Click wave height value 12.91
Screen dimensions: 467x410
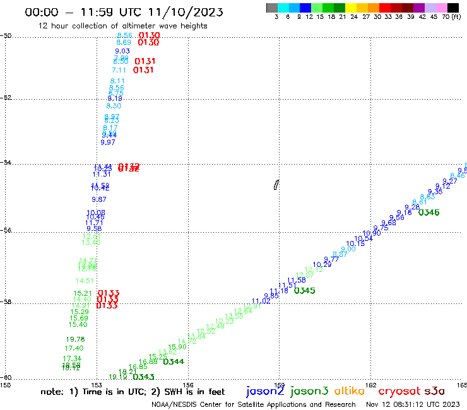(252, 306)
